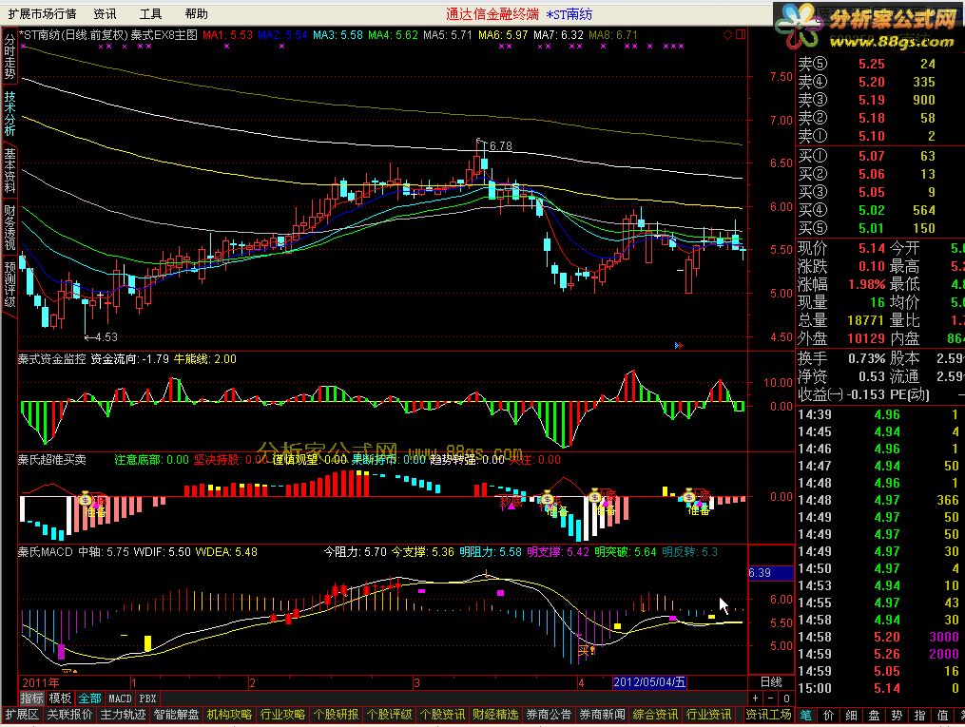Image resolution: width=965 pixels, height=727 pixels.
Task: Click the 日线 period label
Action: 770,682
